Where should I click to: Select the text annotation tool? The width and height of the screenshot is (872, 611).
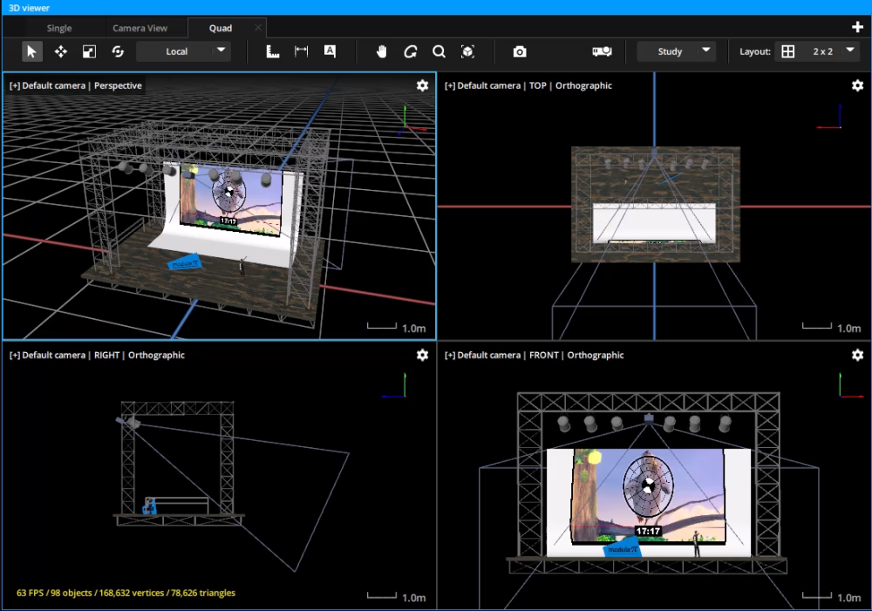(x=330, y=51)
